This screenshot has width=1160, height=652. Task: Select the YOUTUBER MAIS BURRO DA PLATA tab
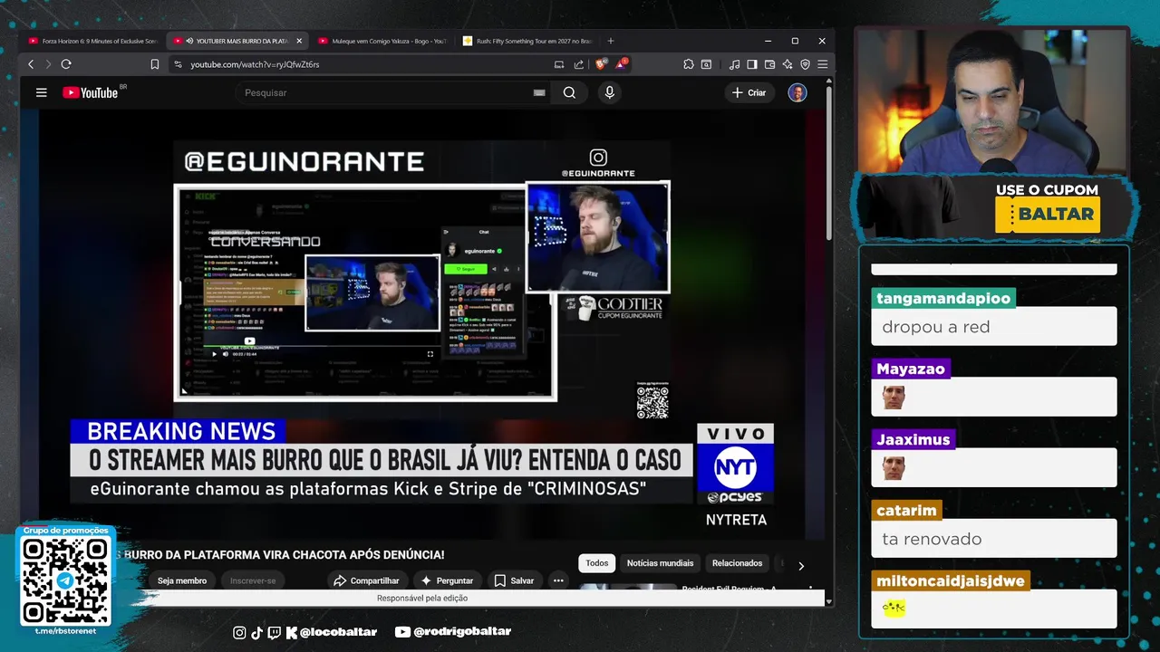[x=237, y=41]
